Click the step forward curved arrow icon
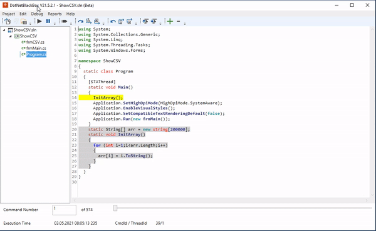 pos(81,21)
